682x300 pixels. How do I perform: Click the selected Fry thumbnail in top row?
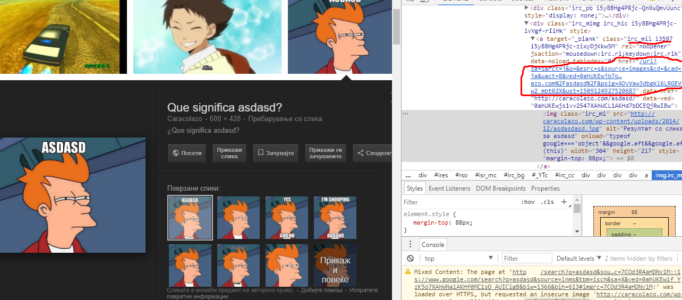[x=340, y=37]
